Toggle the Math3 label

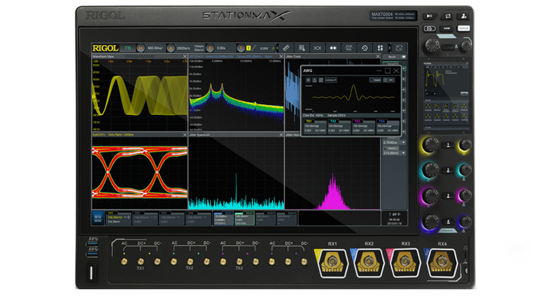[x=271, y=213]
